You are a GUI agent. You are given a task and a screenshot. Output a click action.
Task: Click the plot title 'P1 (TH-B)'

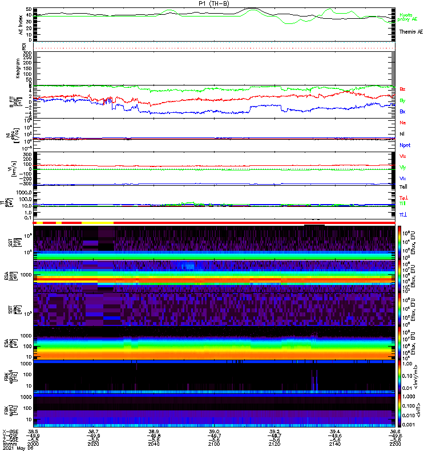[213, 3]
